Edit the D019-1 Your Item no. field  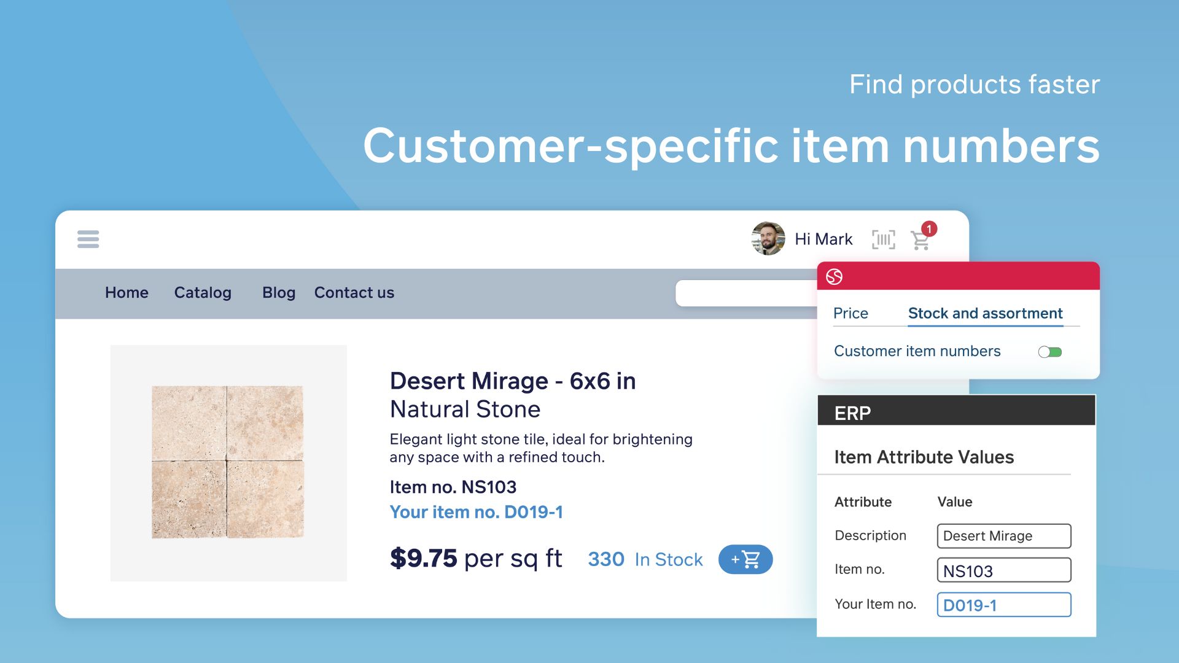(1003, 605)
